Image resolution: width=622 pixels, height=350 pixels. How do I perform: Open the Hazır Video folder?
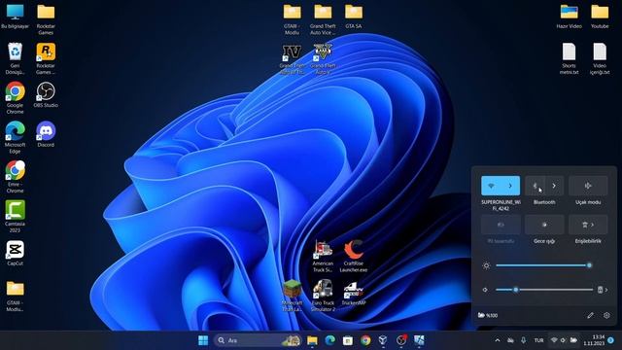(x=569, y=17)
